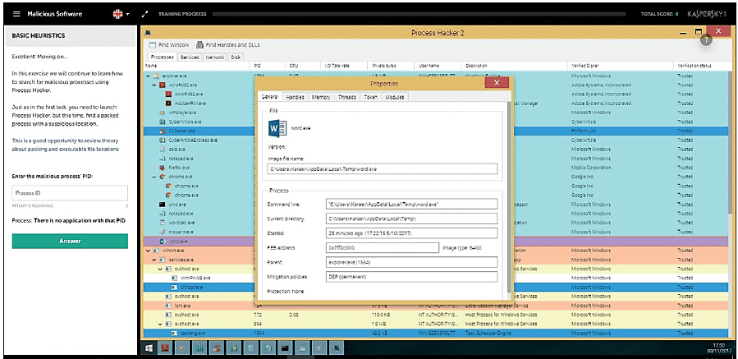Screen dimensions: 738x359
Task: Click the Process ID input field
Action: pyautogui.click(x=70, y=192)
